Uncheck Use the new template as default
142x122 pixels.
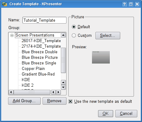click(71, 101)
